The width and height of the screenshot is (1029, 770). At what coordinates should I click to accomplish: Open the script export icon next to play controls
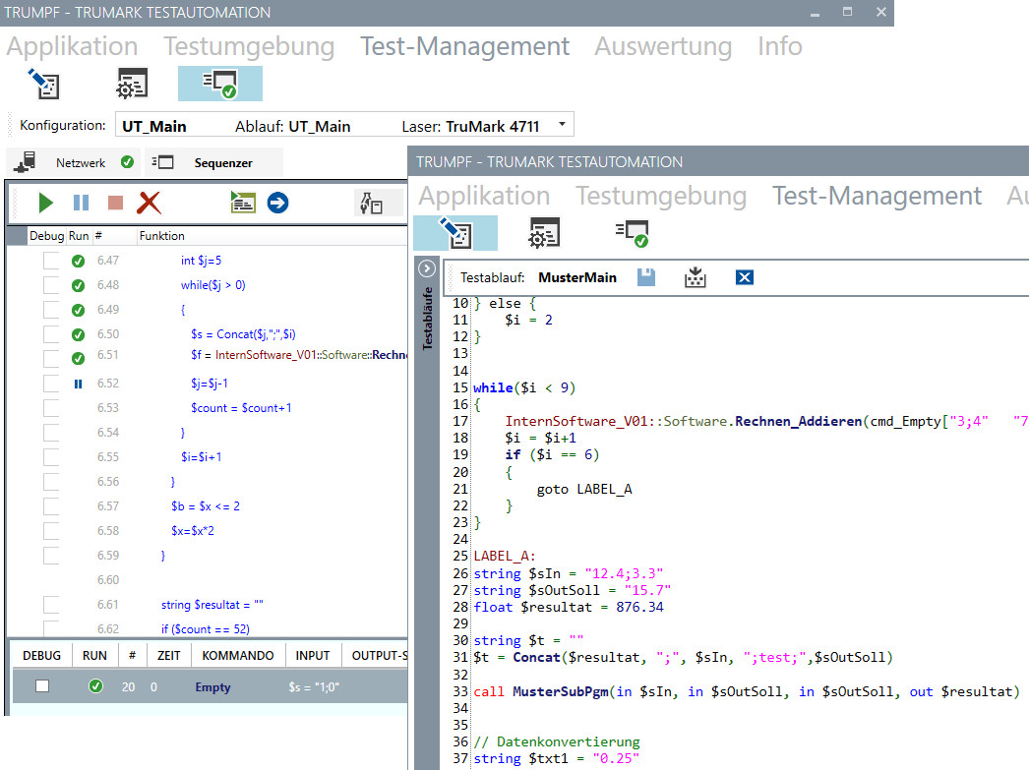click(x=241, y=203)
